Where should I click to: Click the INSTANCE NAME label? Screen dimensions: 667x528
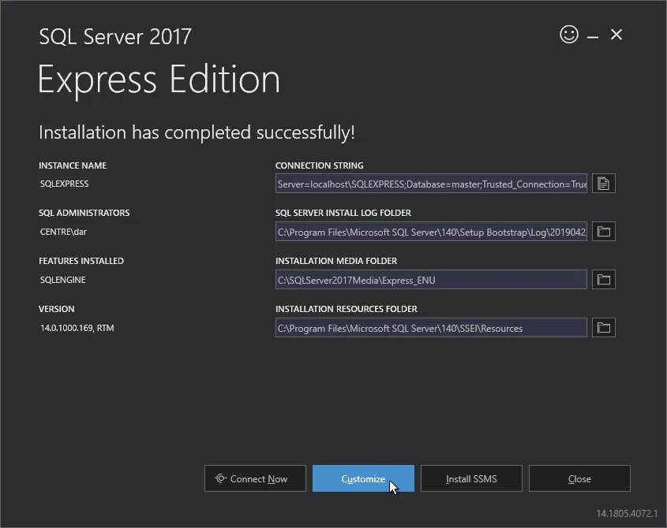click(x=73, y=165)
